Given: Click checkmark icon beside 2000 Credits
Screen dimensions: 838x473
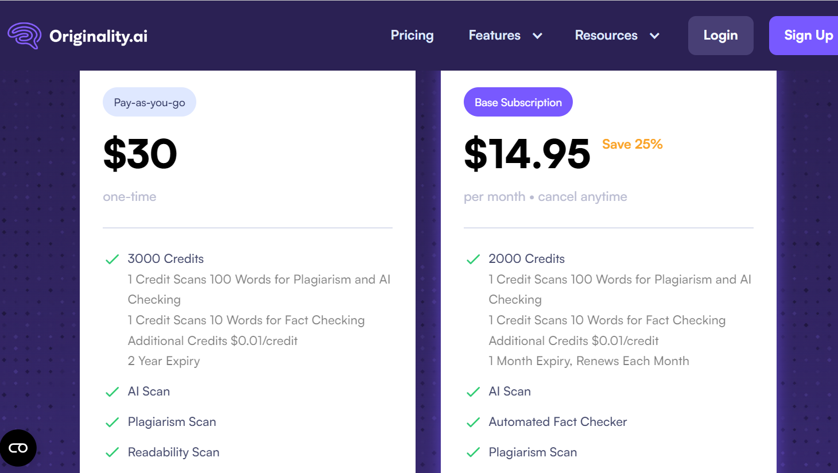Looking at the screenshot, I should 473,259.
